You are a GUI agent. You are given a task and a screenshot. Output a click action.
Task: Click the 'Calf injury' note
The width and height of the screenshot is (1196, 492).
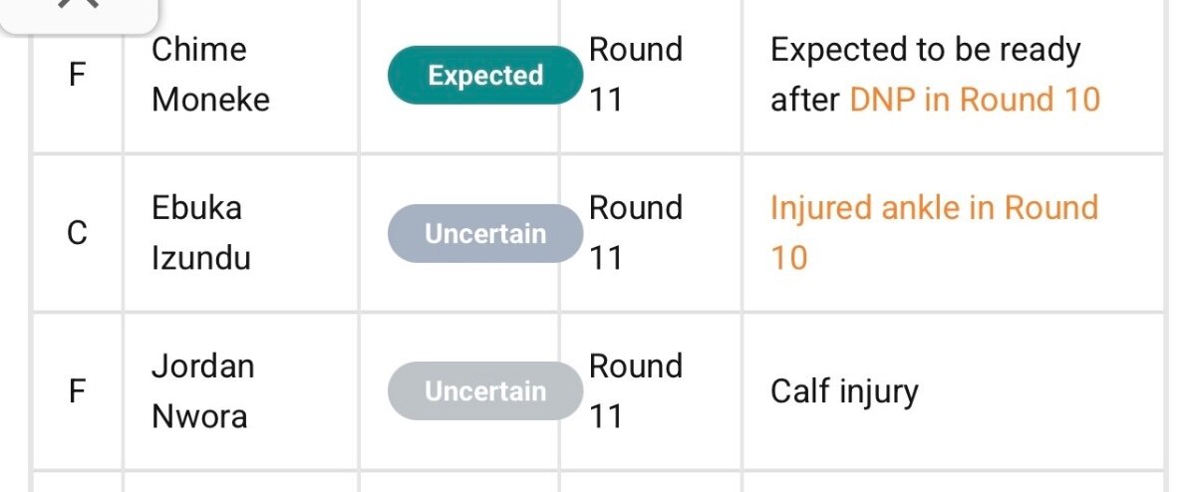click(x=844, y=391)
